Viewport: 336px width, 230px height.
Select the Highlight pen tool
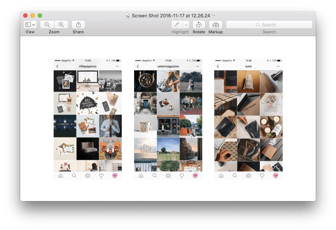(x=177, y=25)
